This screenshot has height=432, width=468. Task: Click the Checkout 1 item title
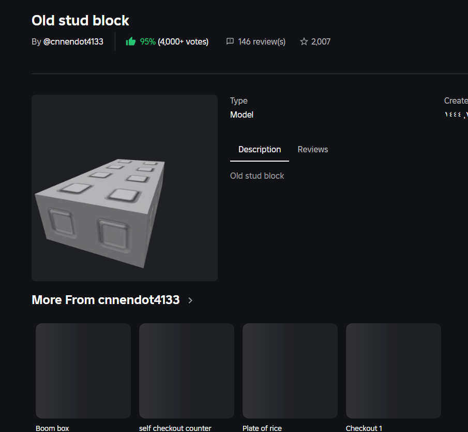(364, 428)
